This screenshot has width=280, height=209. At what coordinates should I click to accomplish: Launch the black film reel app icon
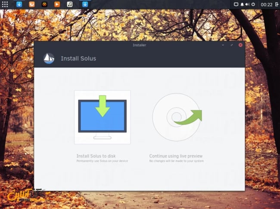tap(44, 4)
